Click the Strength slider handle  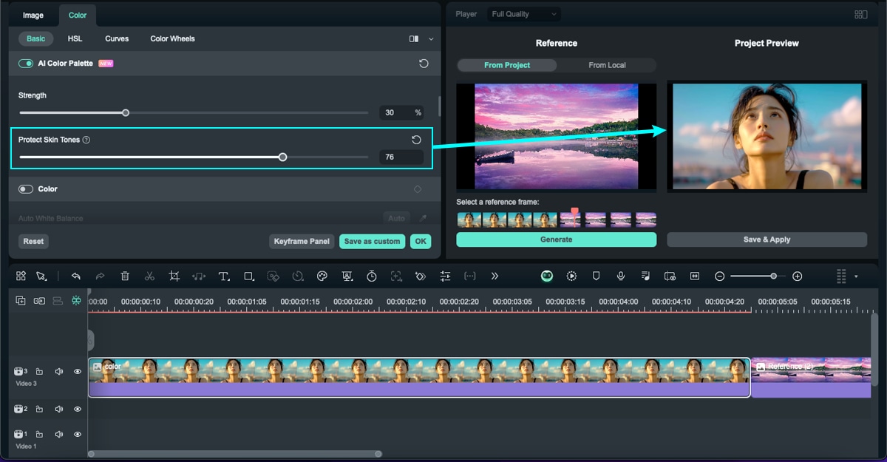coord(126,113)
